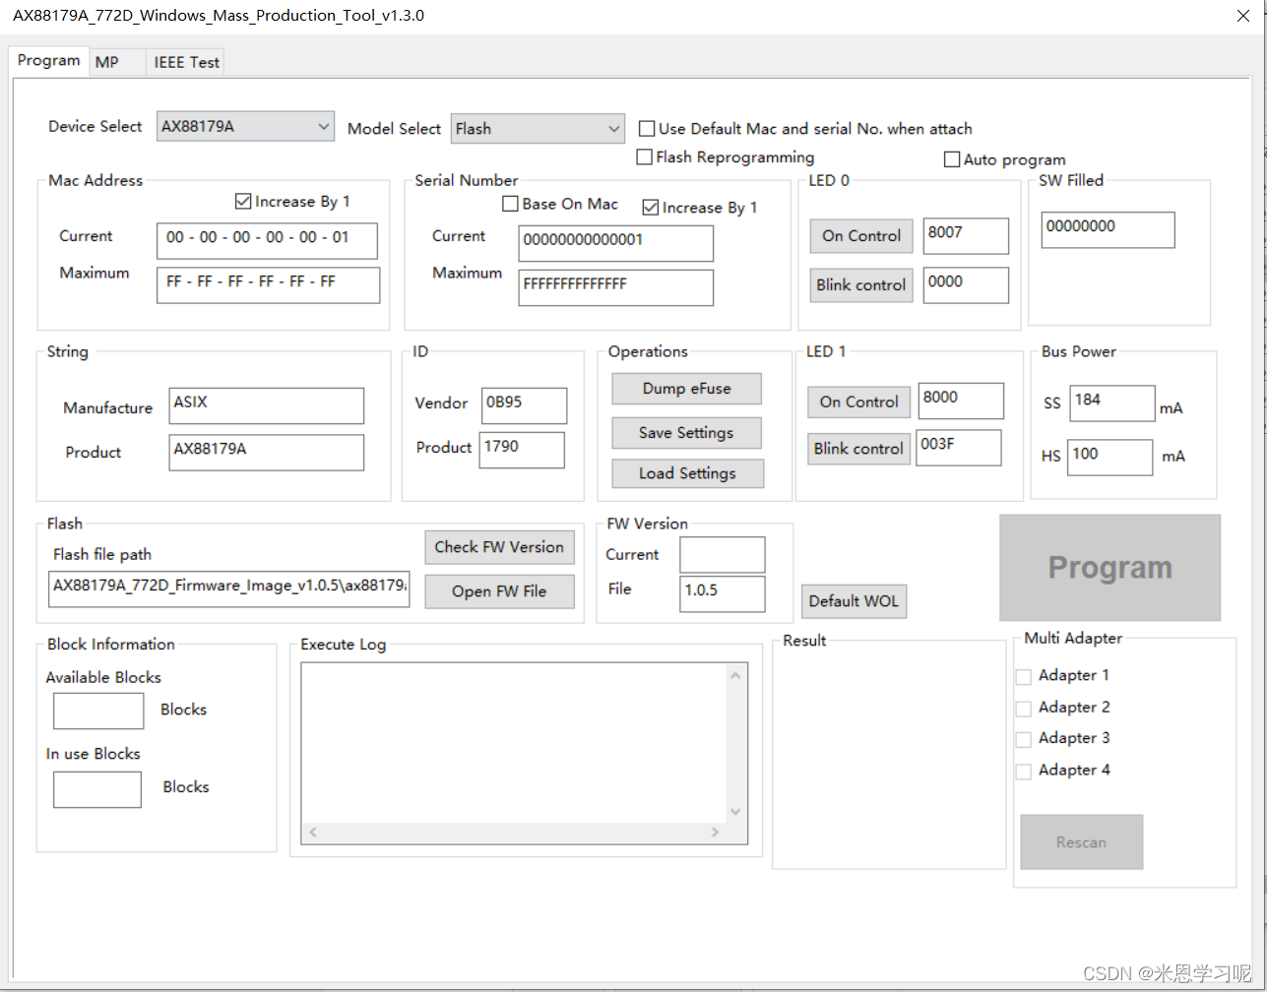Open the Device Select dropdown

[246, 126]
